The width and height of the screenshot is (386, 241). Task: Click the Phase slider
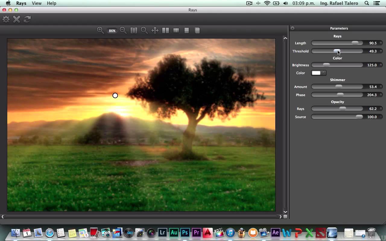[x=337, y=95]
